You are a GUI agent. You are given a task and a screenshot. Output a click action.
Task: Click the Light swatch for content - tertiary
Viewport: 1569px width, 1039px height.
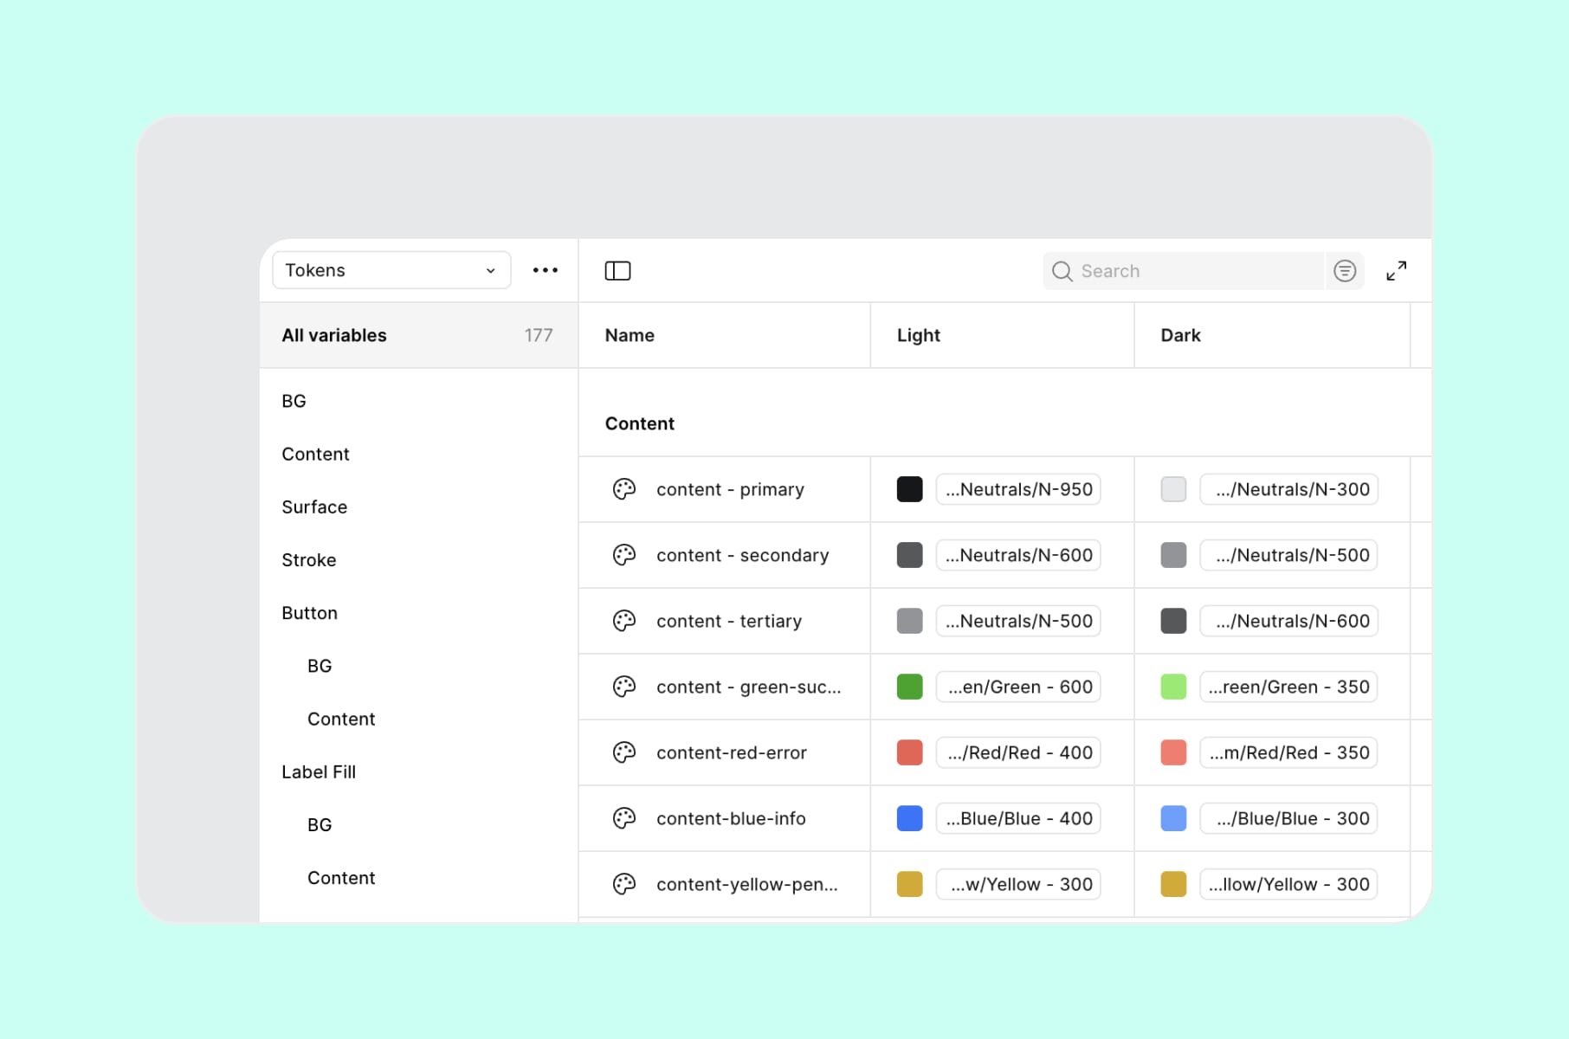tap(909, 621)
